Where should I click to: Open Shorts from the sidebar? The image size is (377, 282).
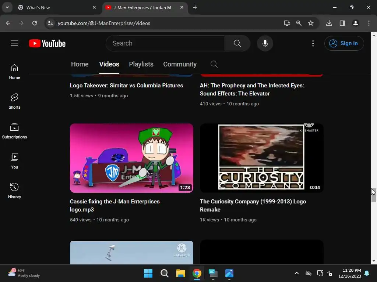click(x=14, y=101)
